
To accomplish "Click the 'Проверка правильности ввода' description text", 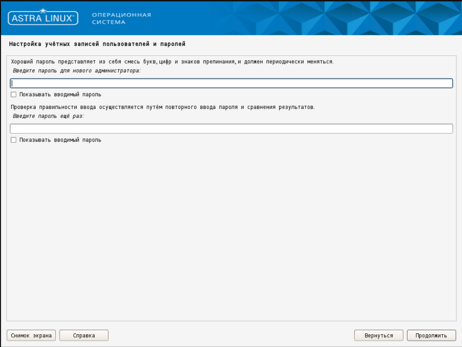I will tap(162, 107).
